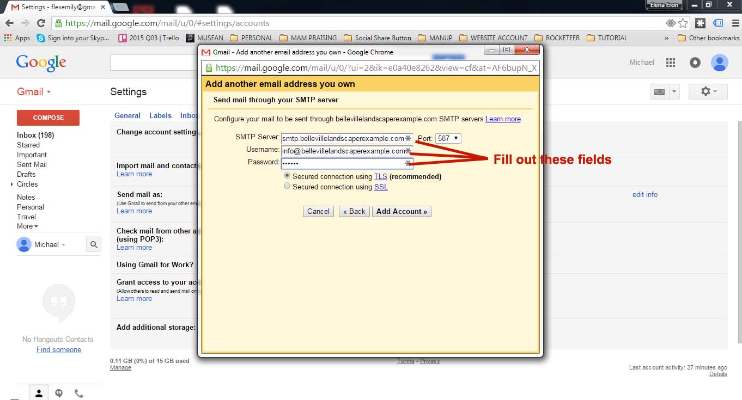Image resolution: width=742 pixels, height=400 pixels.
Task: Click the Add Account button
Action: 402,212
